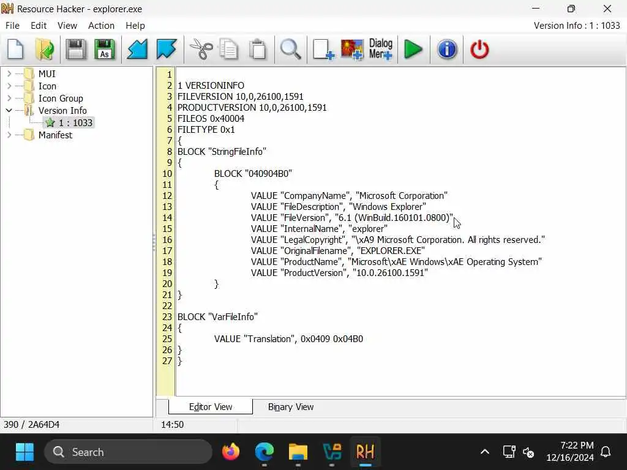Show hidden icons tray chevron
627x470 pixels.
pos(485,452)
